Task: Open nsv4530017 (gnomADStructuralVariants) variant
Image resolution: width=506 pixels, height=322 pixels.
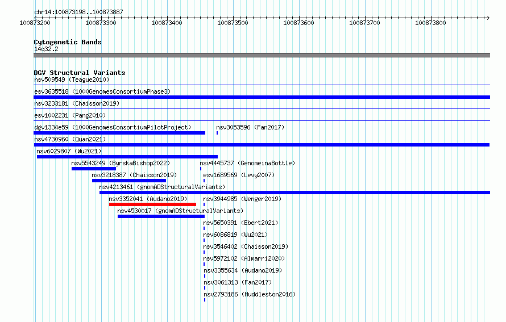Action: [180, 211]
